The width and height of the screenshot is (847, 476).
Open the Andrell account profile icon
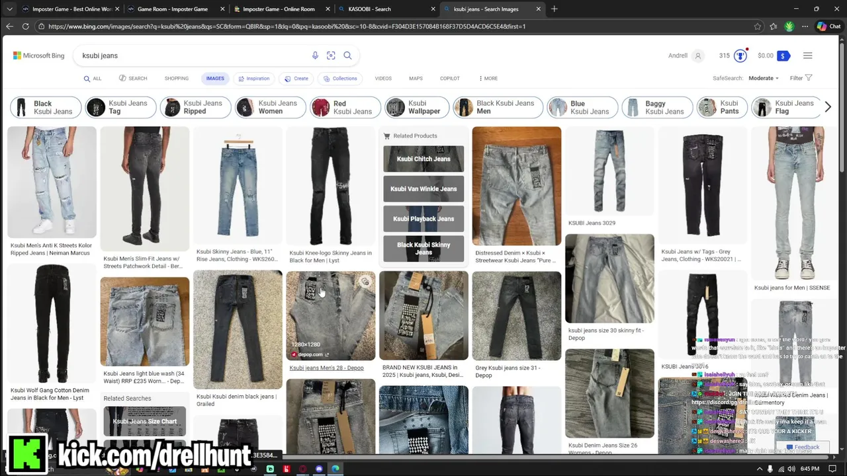(x=698, y=56)
